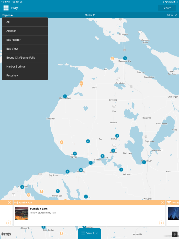
Task: Open the Pumpkin Barn photo thumbnail
Action: pyautogui.click(x=22, y=213)
